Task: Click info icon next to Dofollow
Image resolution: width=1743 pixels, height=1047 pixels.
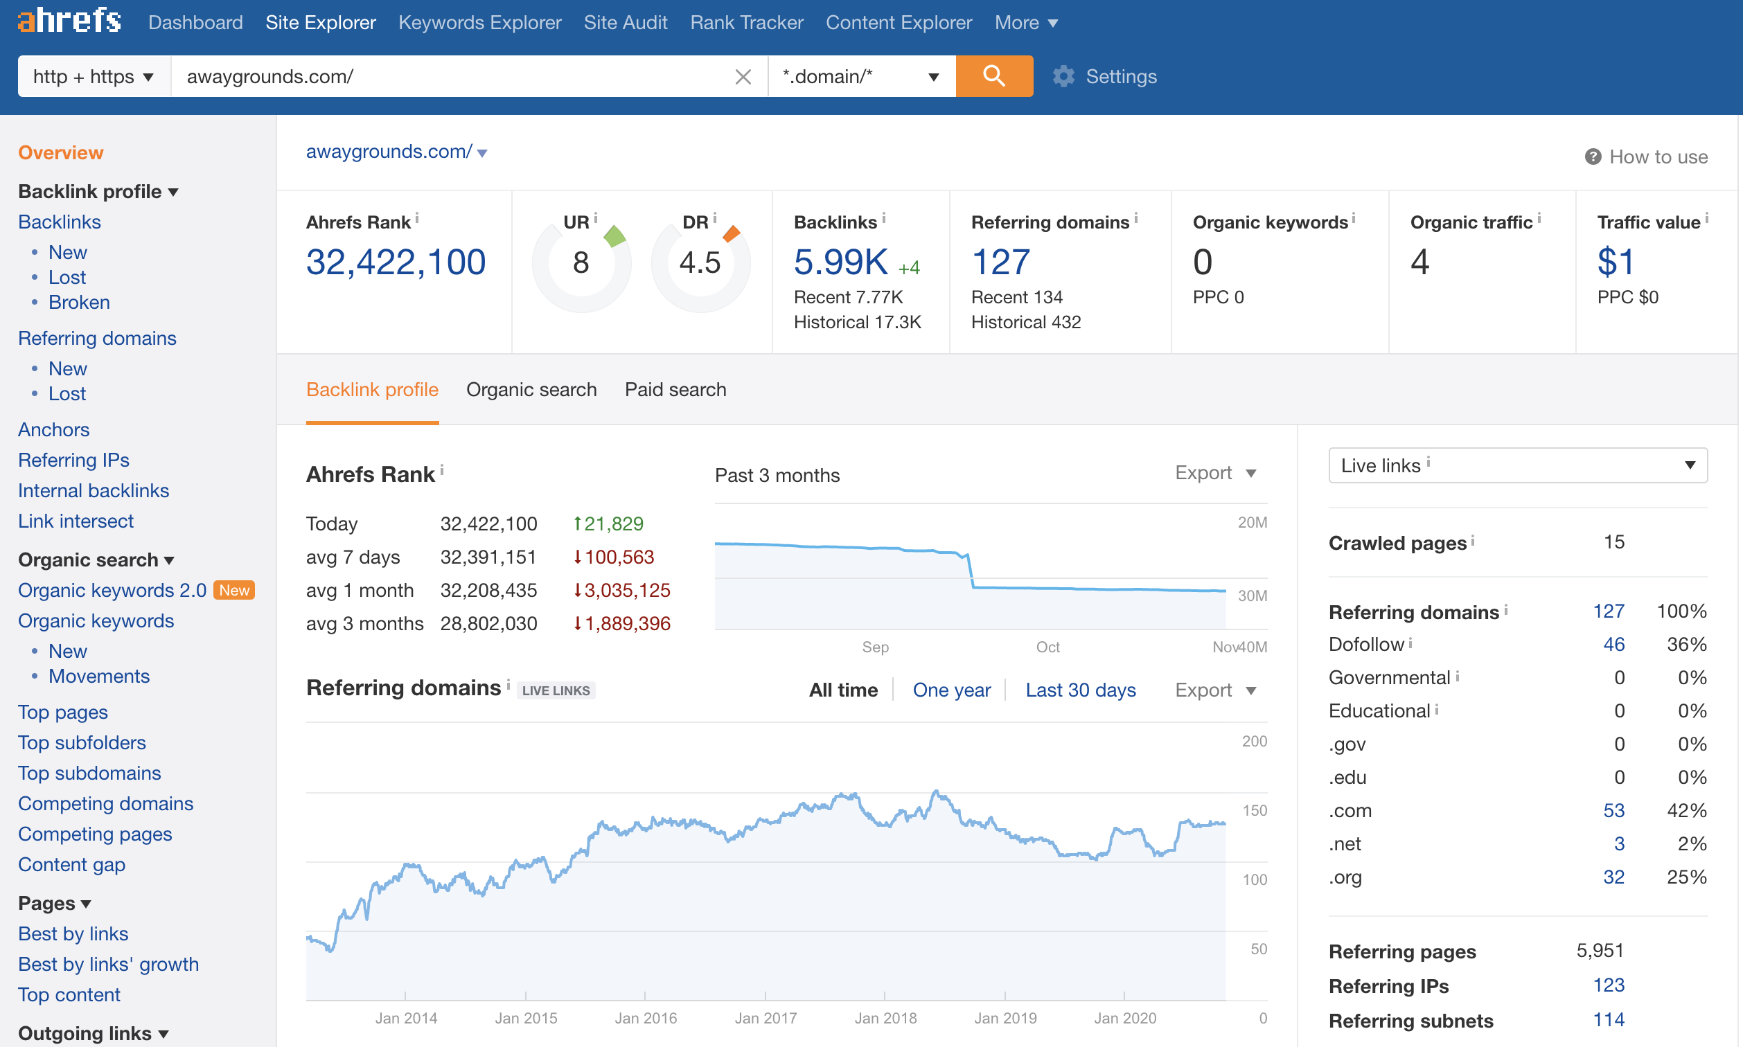Action: pyautogui.click(x=1410, y=642)
